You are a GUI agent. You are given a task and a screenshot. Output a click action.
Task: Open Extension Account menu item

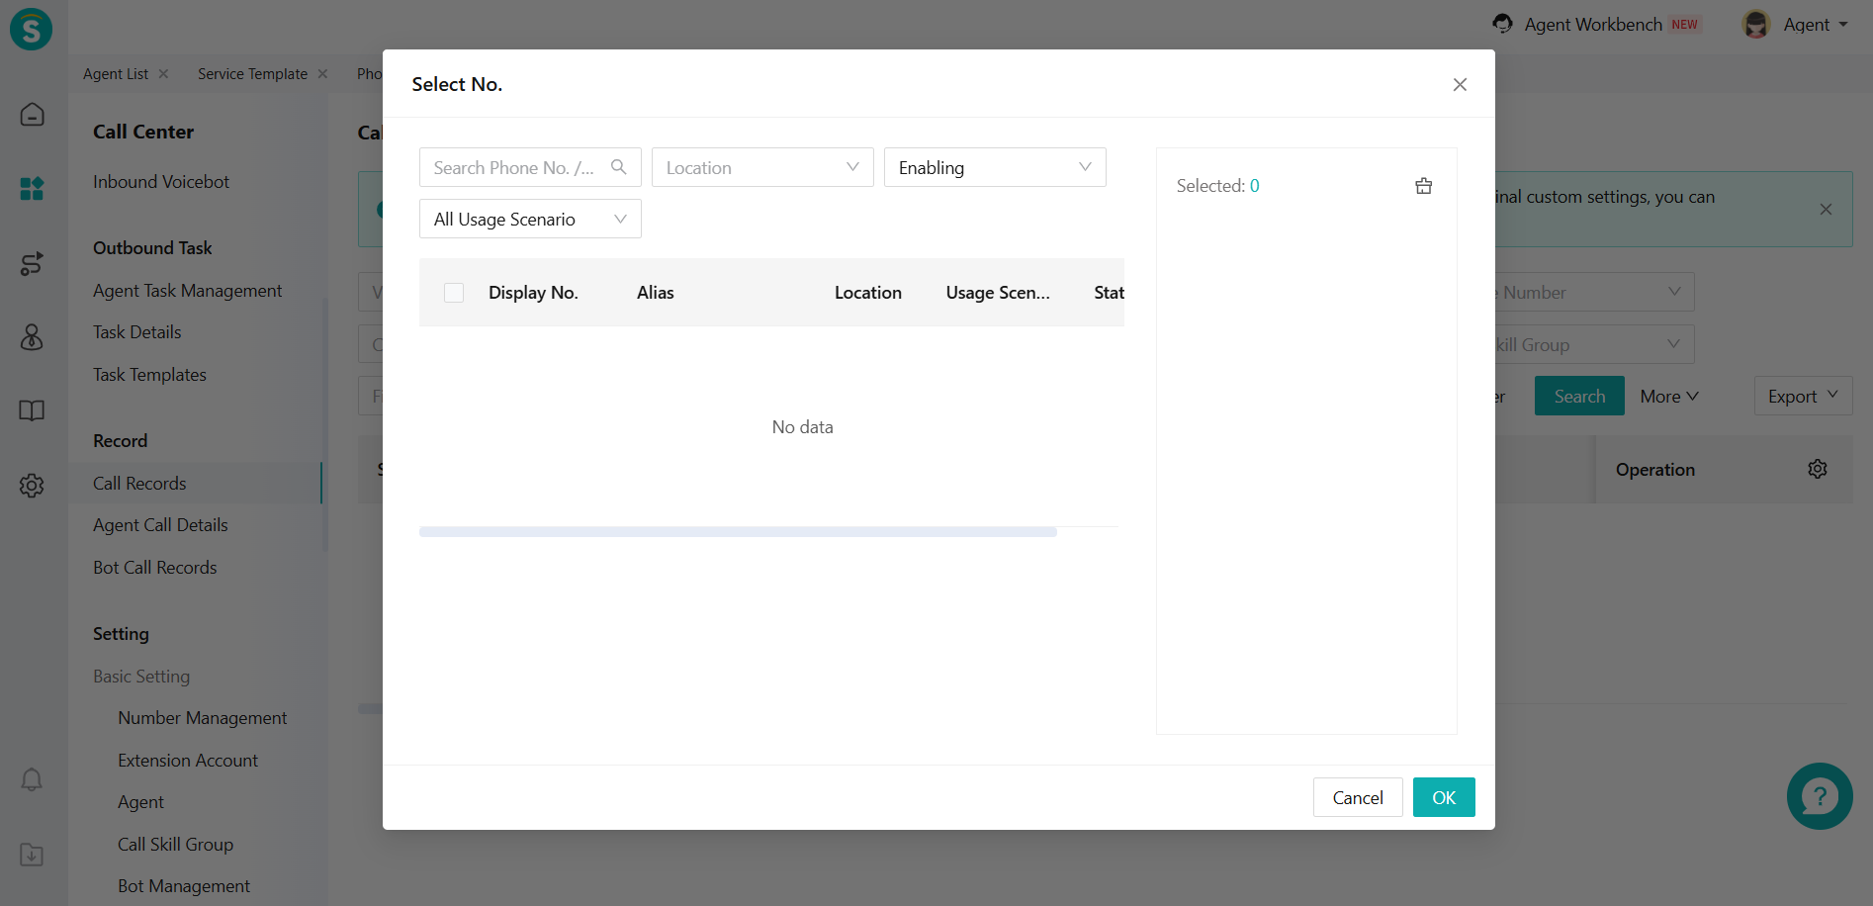[x=188, y=761]
